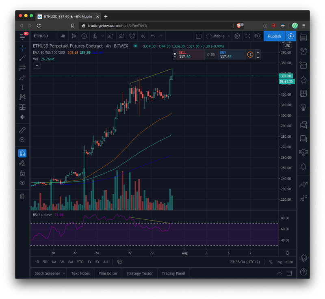Image resolution: width=325 pixels, height=299 pixels.
Task: Click the trash icon to remove drawings
Action: [22, 196]
